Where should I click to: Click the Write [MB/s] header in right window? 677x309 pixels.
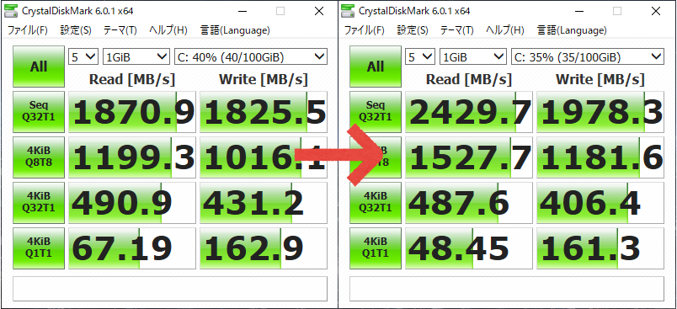600,79
